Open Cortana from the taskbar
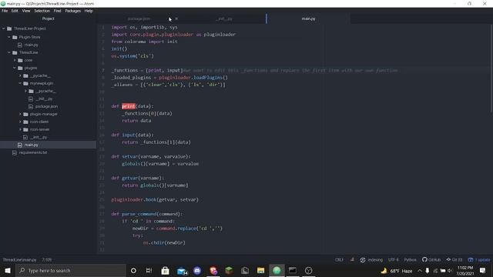 point(133,270)
